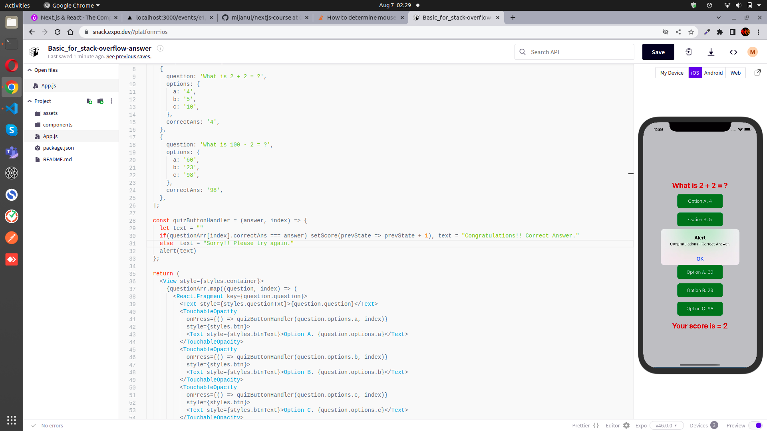Open Skype from the Ubuntu dock
767x431 pixels.
pos(12,130)
